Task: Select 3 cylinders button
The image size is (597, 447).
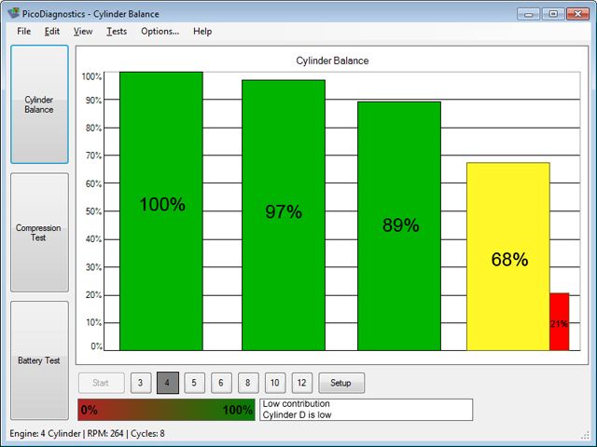Action: pyautogui.click(x=141, y=383)
